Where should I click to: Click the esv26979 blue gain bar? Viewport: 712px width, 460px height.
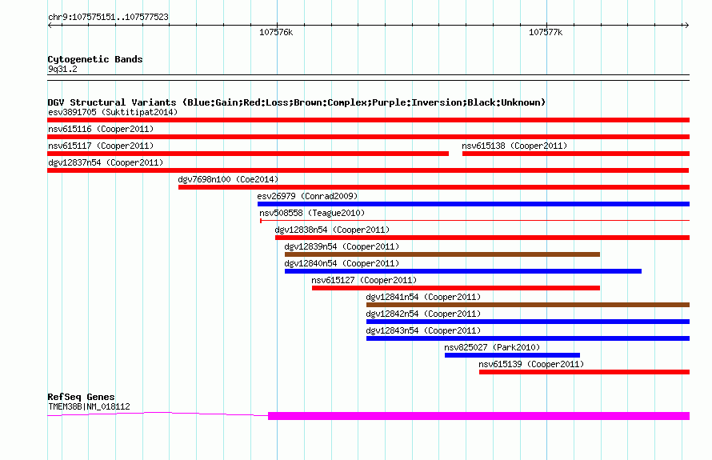click(474, 204)
